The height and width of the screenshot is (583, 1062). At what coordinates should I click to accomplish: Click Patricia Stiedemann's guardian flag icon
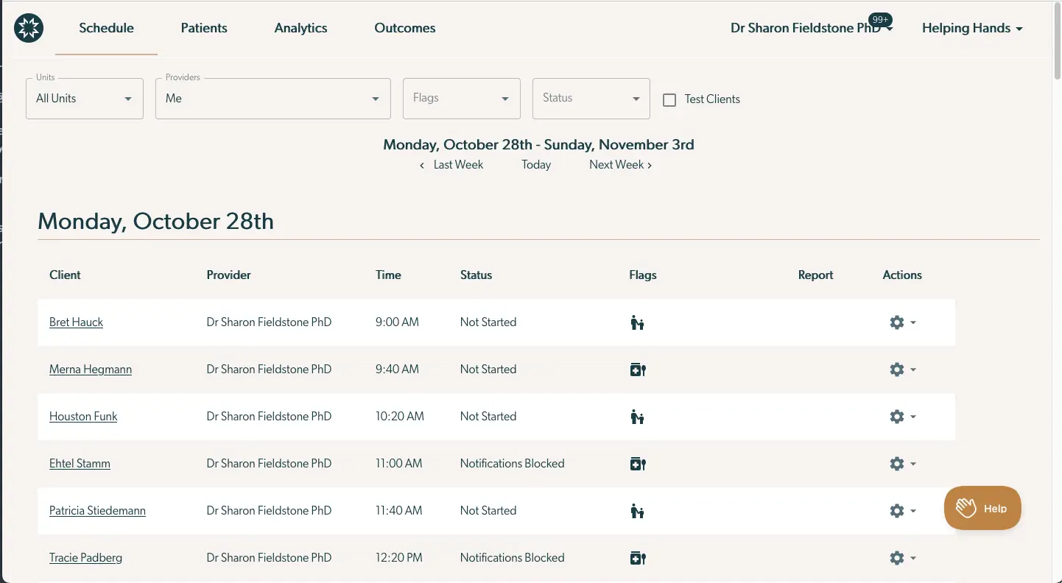tap(637, 510)
